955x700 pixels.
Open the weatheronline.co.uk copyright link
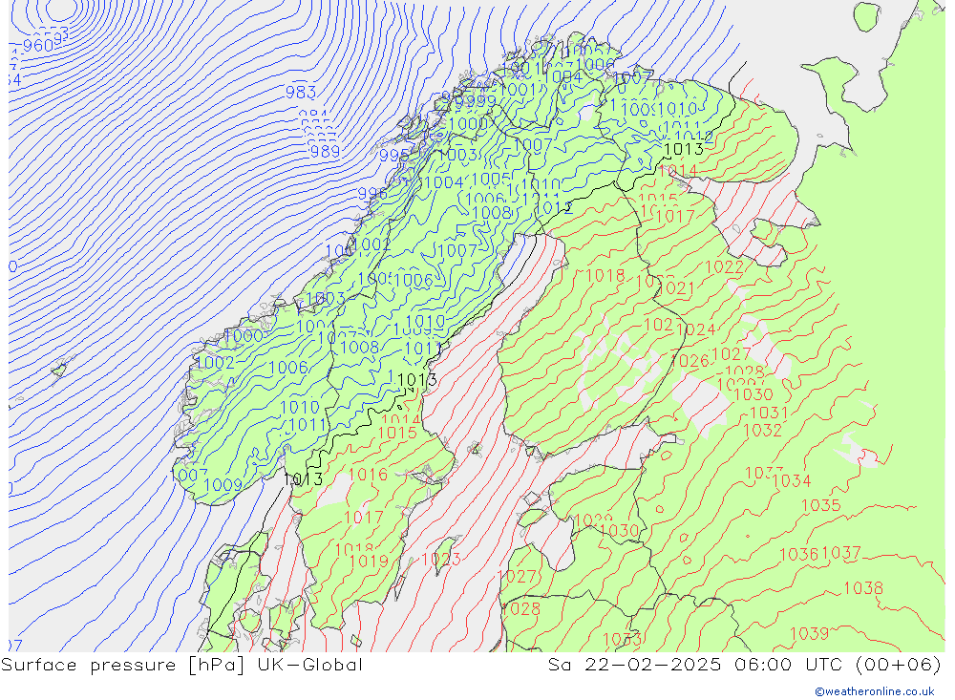[x=875, y=691]
